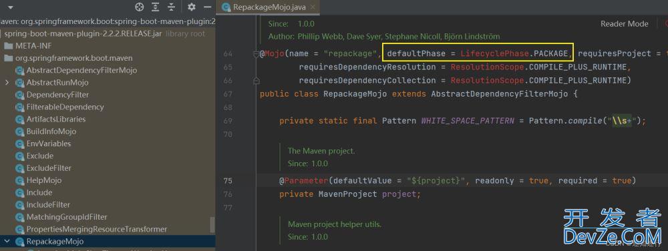
Task: Click META-INF folder icon
Action: tap(9, 45)
